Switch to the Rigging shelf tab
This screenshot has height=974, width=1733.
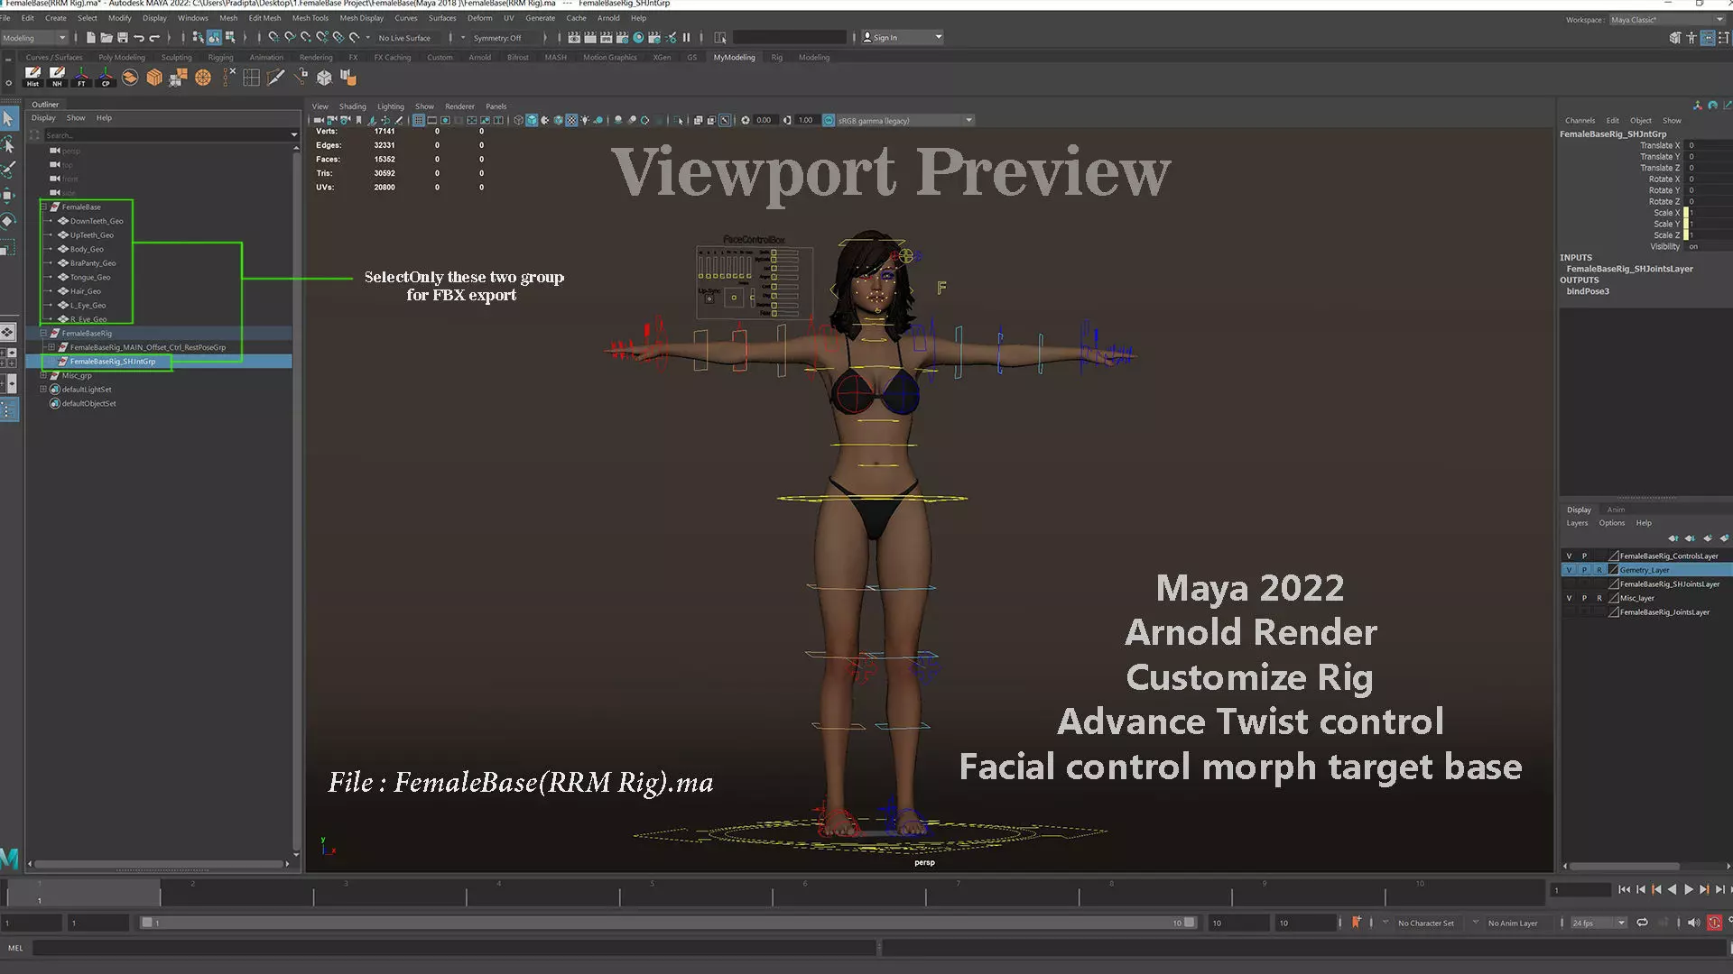(220, 57)
